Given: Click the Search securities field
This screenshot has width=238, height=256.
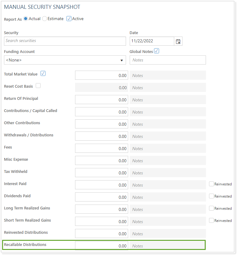Looking at the screenshot, I should point(65,41).
